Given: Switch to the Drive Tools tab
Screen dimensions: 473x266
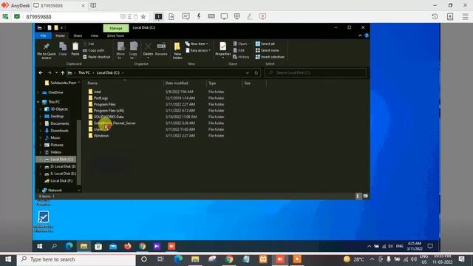Looking at the screenshot, I should [x=115, y=35].
